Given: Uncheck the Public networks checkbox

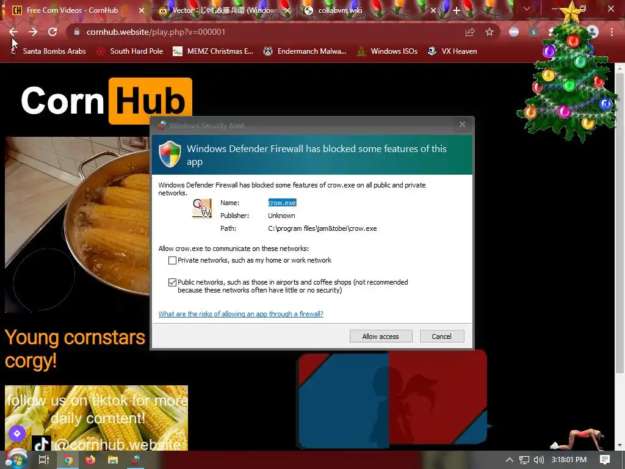Looking at the screenshot, I should pos(172,282).
